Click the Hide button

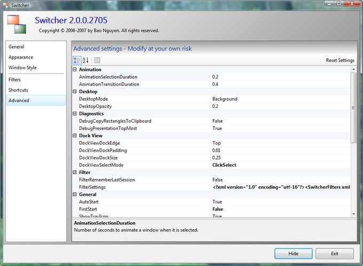click(x=293, y=254)
